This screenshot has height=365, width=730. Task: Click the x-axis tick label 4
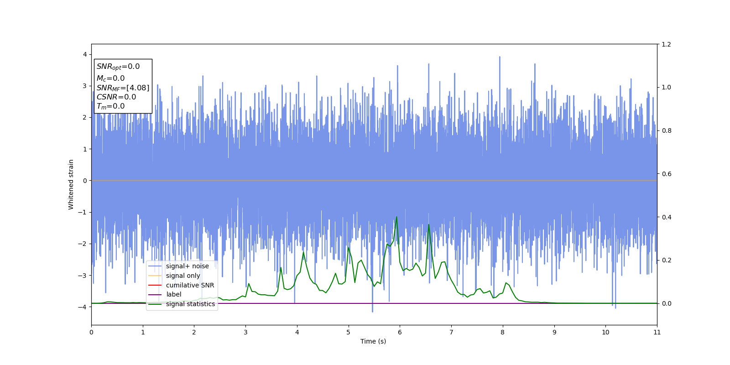(x=297, y=332)
